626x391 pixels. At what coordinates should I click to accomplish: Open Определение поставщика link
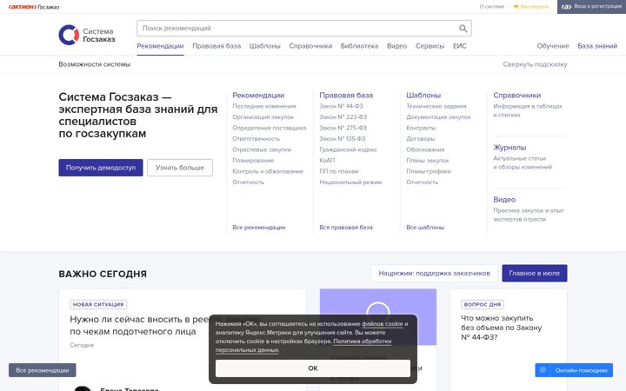(x=269, y=128)
